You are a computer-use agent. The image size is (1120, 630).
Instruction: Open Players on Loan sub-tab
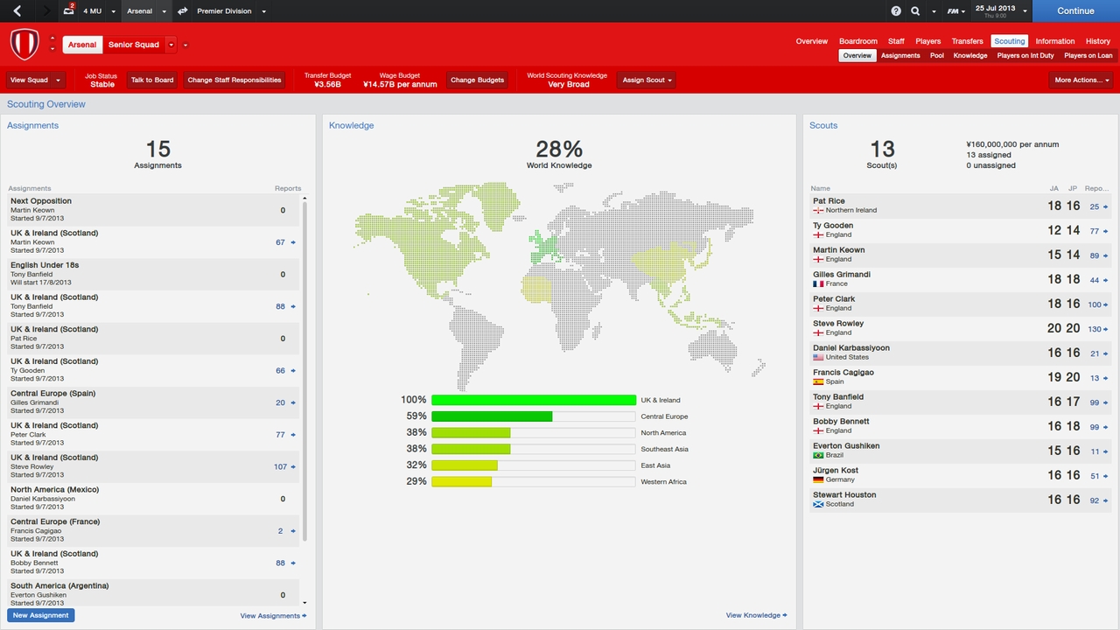(1088, 55)
